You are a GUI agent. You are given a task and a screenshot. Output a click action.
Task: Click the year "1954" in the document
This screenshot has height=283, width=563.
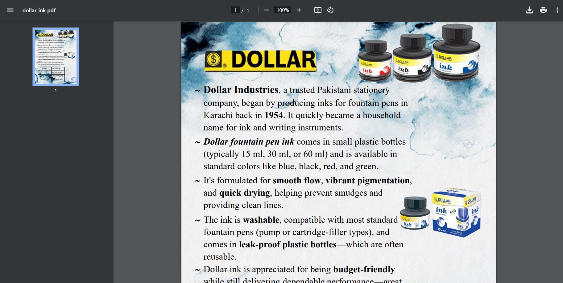274,115
